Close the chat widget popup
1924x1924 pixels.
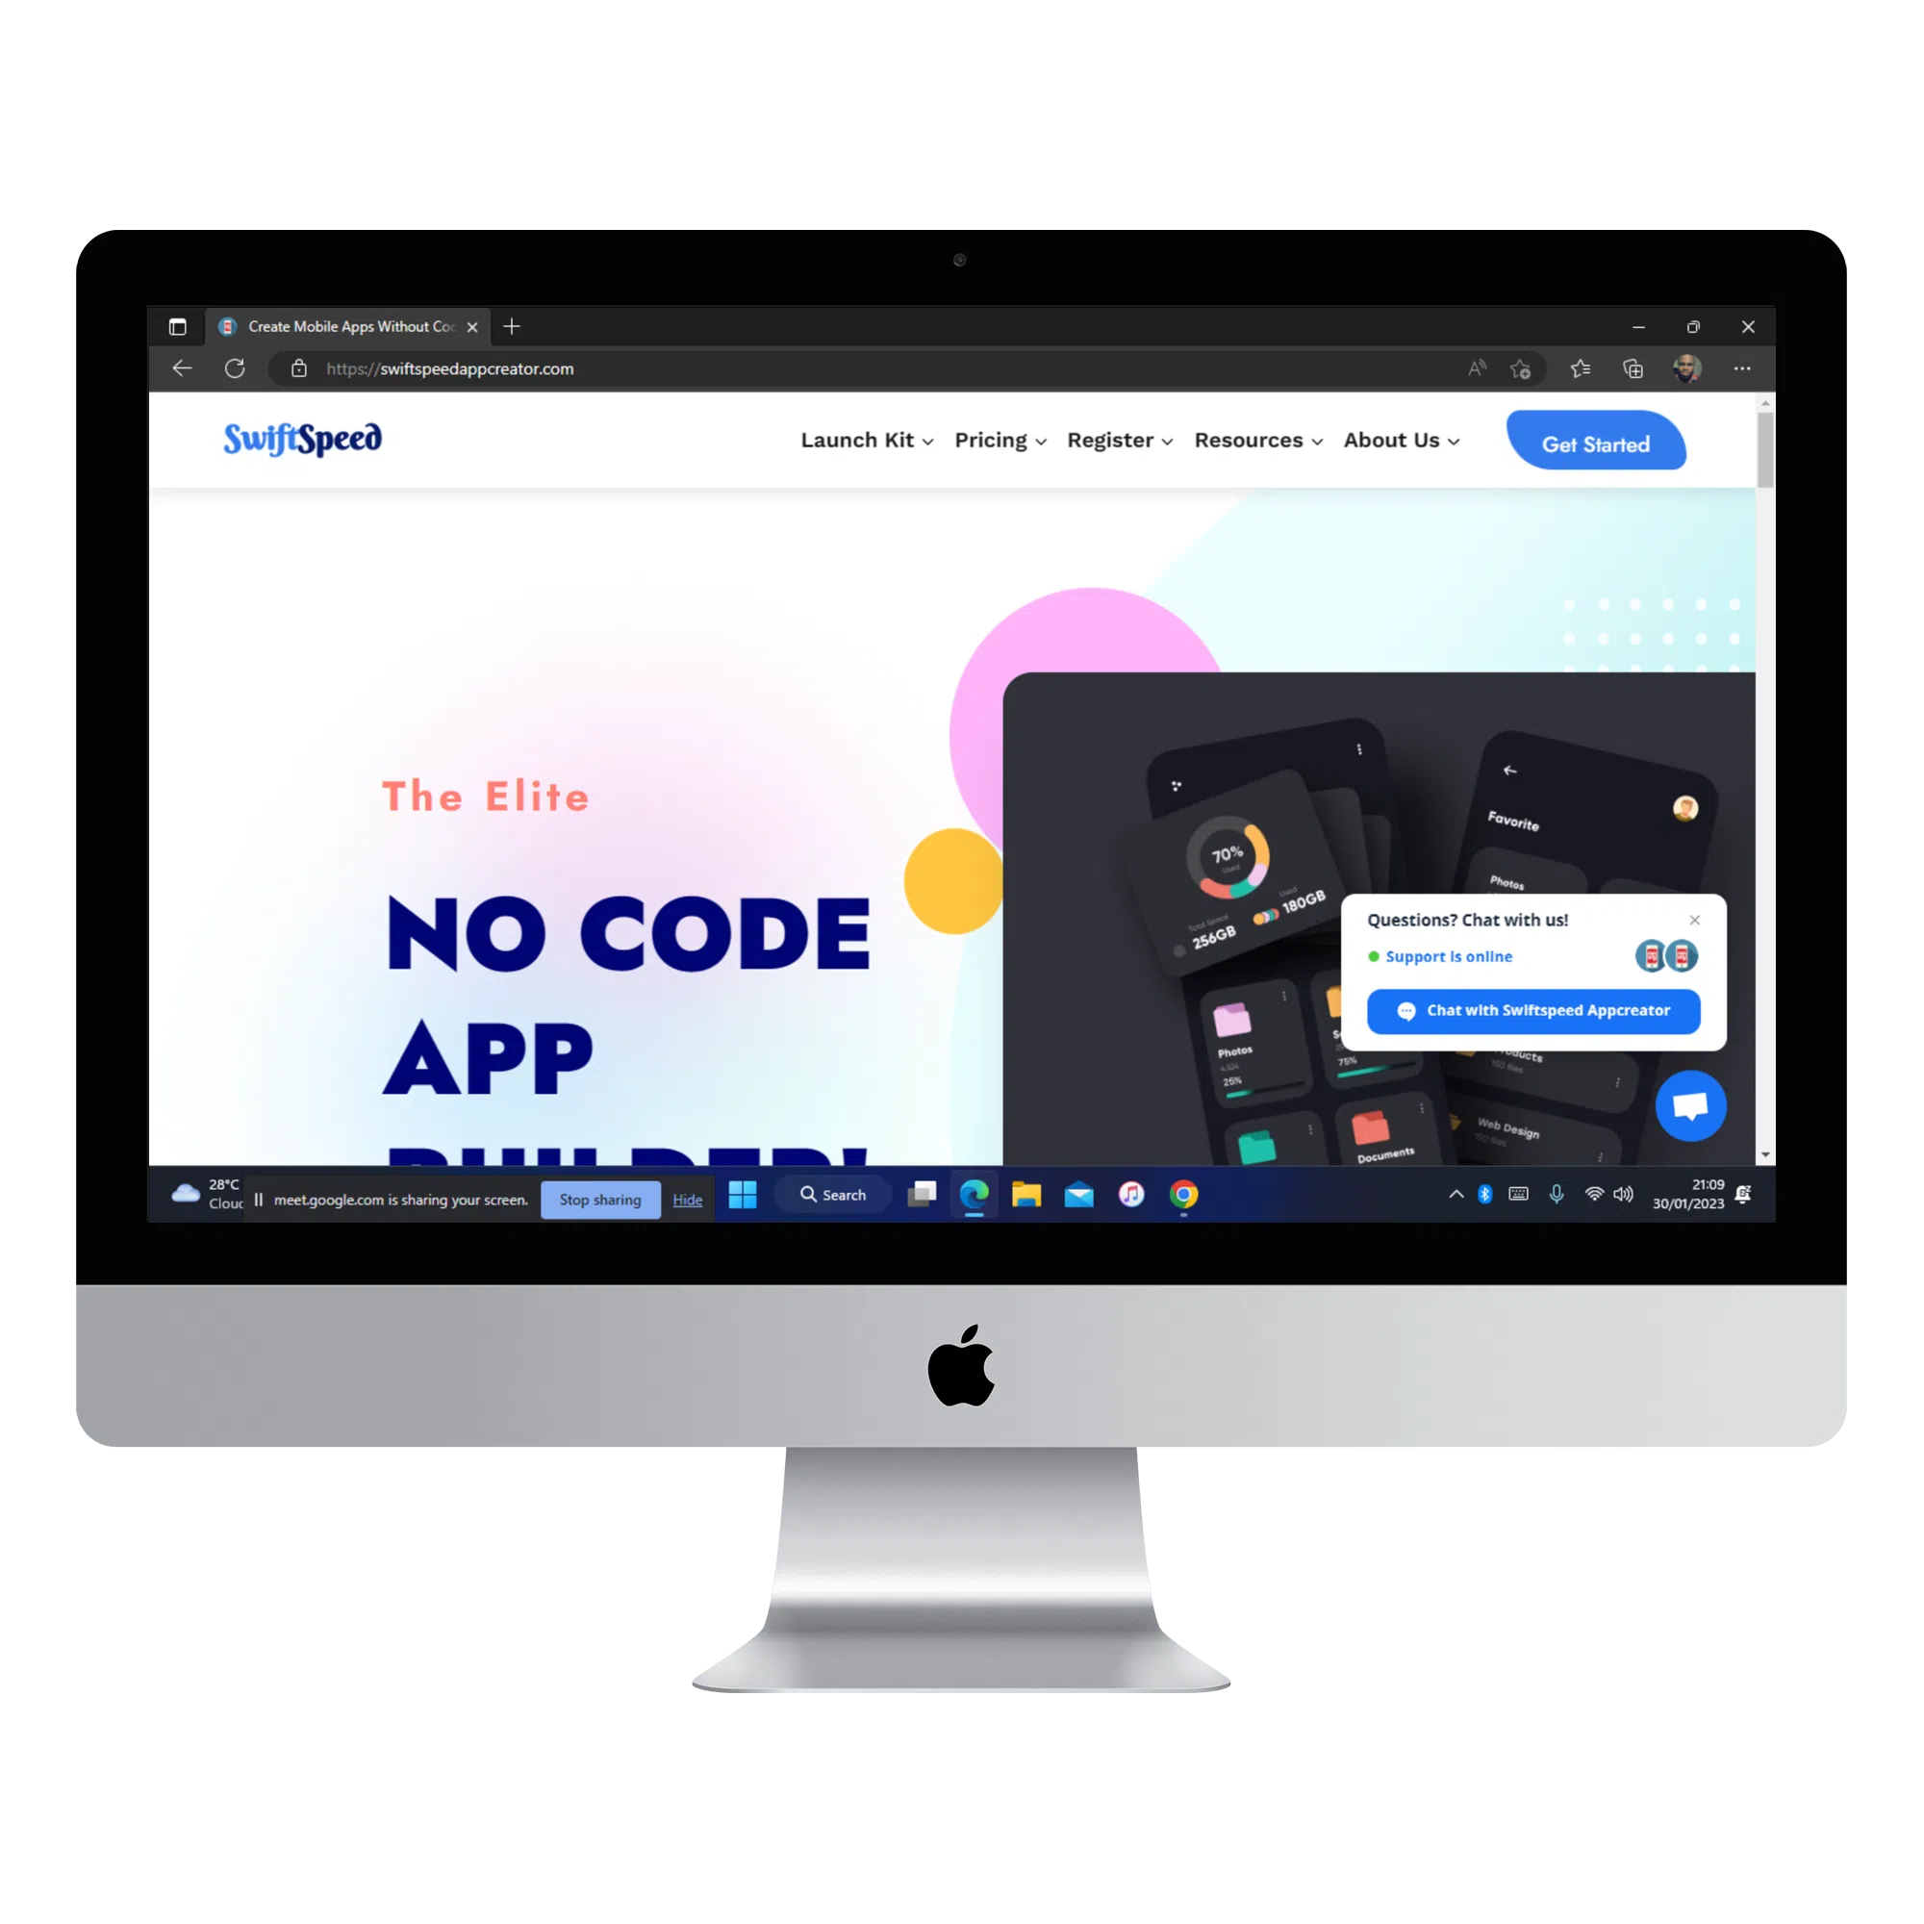pyautogui.click(x=1693, y=918)
